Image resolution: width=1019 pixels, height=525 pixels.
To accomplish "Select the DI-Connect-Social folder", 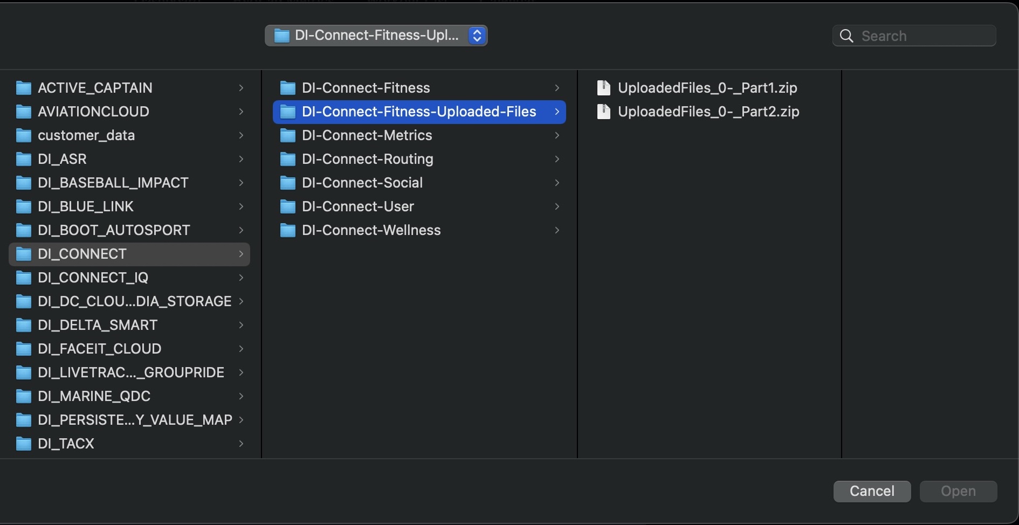I will 362,183.
